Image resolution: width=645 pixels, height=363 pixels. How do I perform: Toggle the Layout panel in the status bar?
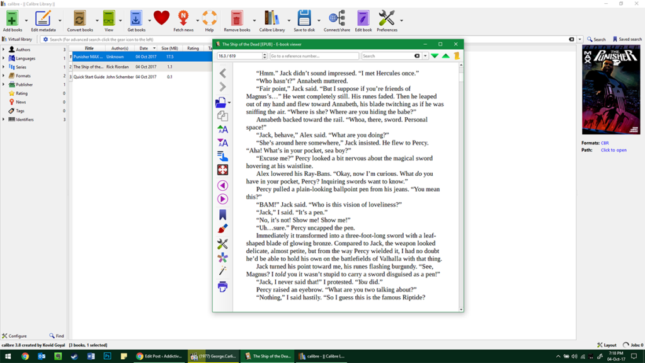coord(607,345)
